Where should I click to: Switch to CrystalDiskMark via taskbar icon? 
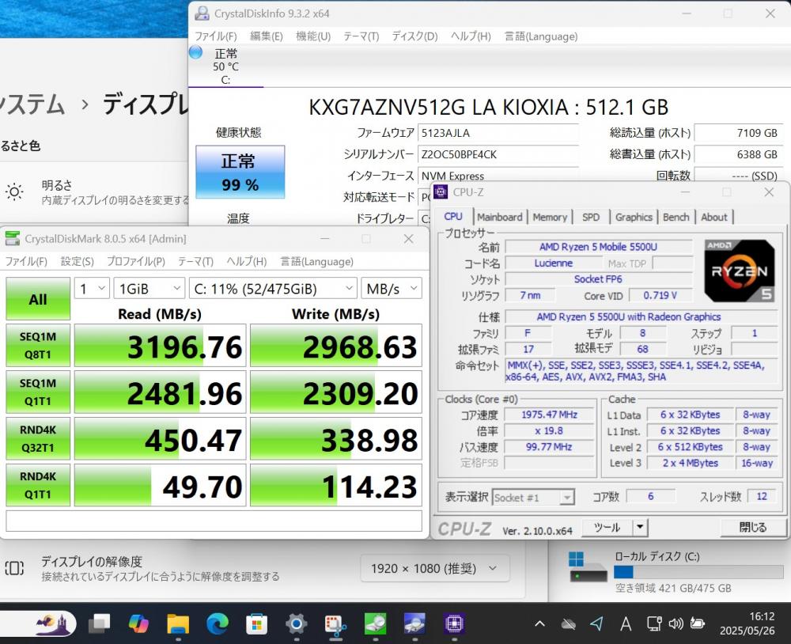pos(375,623)
